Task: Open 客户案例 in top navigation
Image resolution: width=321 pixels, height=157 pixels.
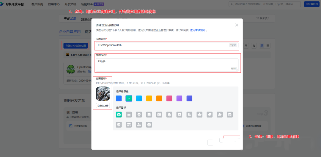Action: click(x=37, y=4)
